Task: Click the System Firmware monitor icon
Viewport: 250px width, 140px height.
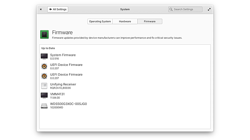Action: [44, 57]
